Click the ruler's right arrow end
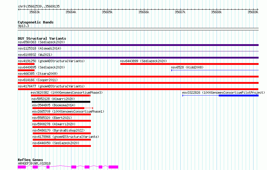 point(258,10)
